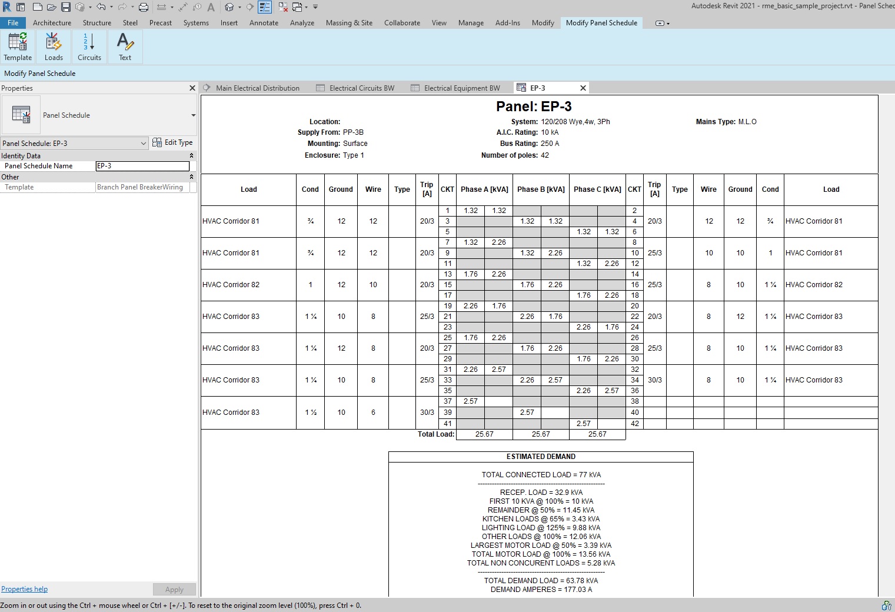
Task: Open the Analyze ribbon tab
Action: click(x=302, y=23)
